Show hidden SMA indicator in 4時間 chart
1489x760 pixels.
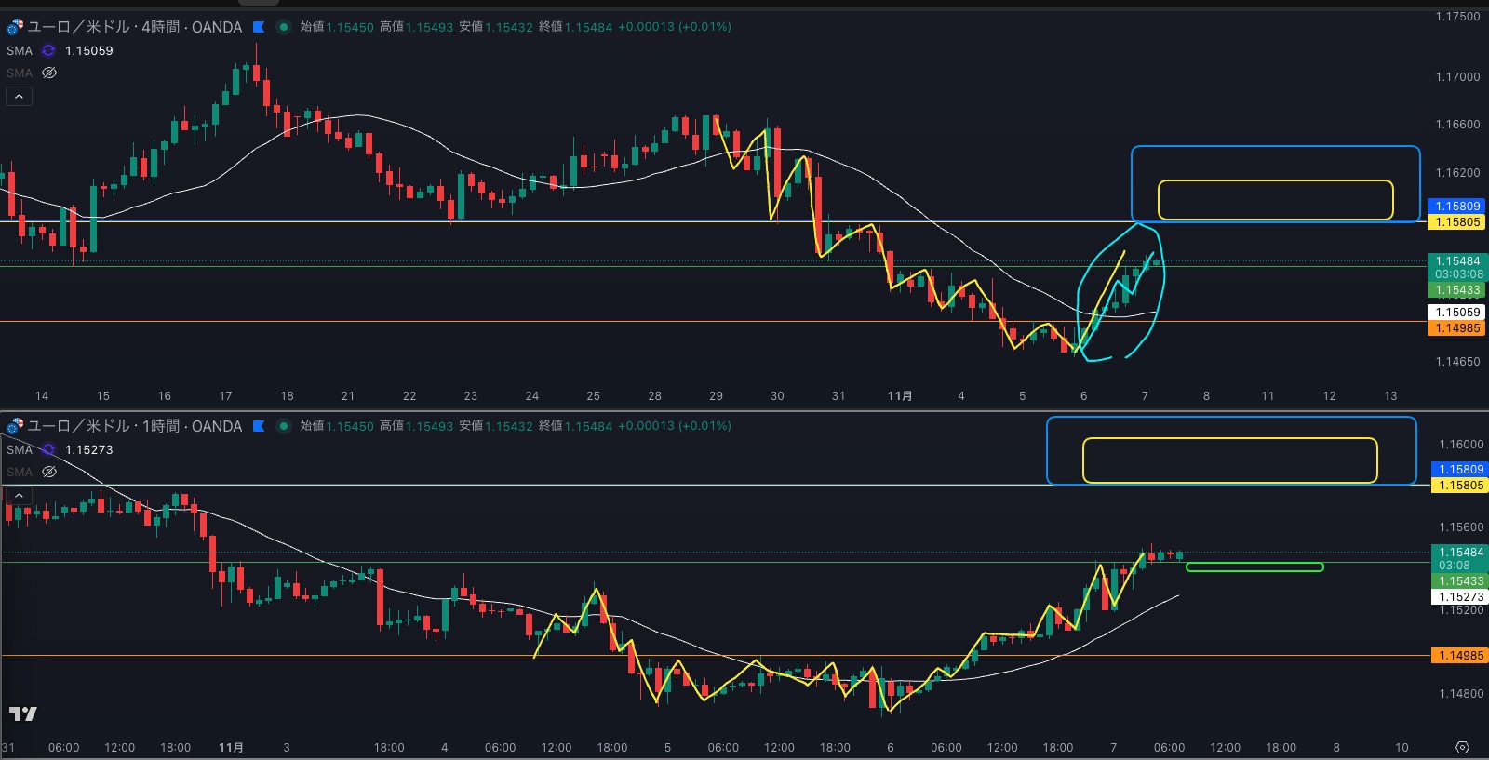pyautogui.click(x=49, y=73)
